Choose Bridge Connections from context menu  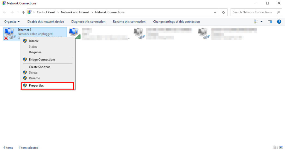pyautogui.click(x=42, y=59)
